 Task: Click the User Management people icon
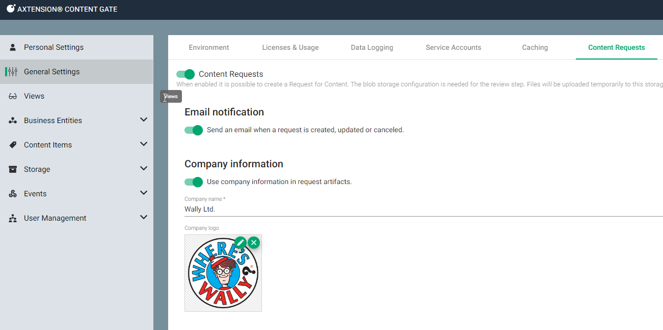coord(13,218)
